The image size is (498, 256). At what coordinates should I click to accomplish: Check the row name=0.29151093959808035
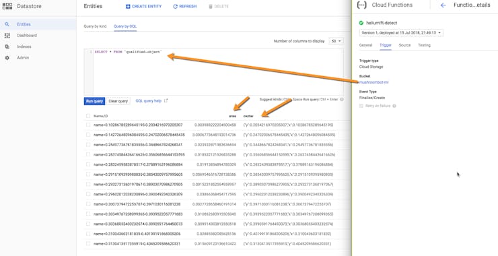(x=88, y=174)
